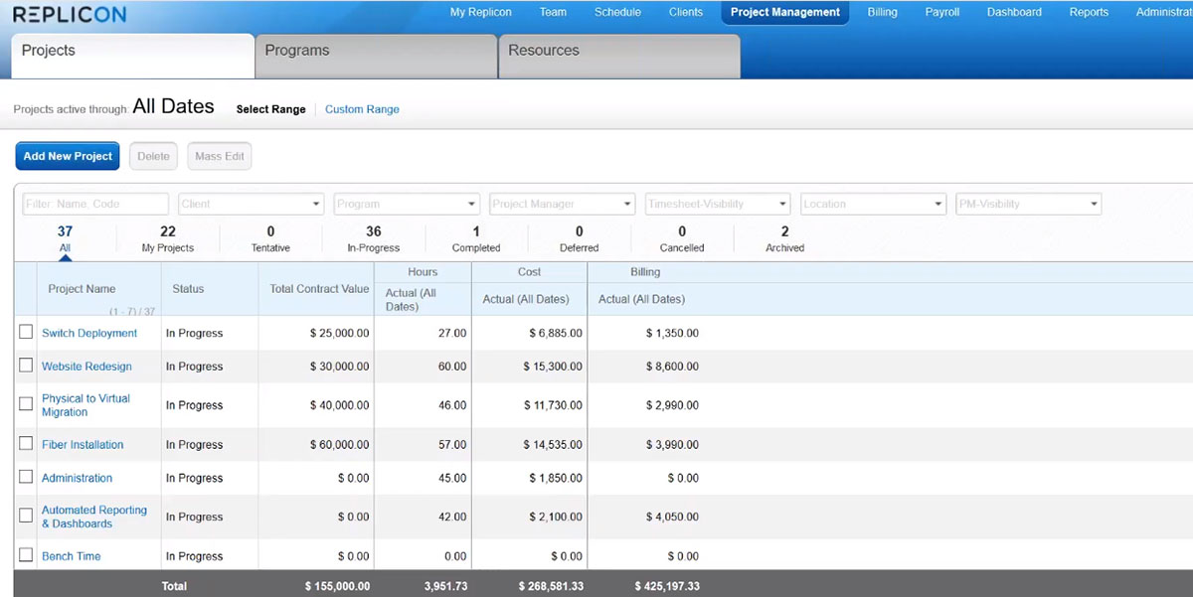Open the Project Manager filter dropdown

562,204
